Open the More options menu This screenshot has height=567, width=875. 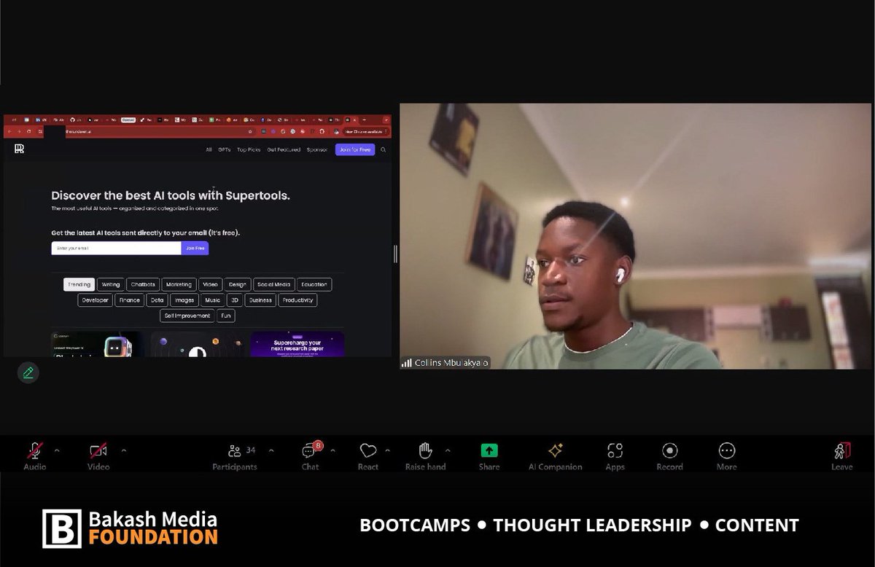click(x=726, y=456)
